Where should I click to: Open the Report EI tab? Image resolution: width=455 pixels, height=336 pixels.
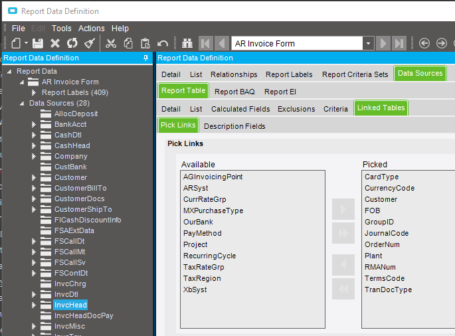click(x=280, y=92)
